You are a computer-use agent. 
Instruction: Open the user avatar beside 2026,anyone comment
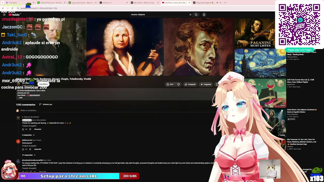tap(18, 142)
